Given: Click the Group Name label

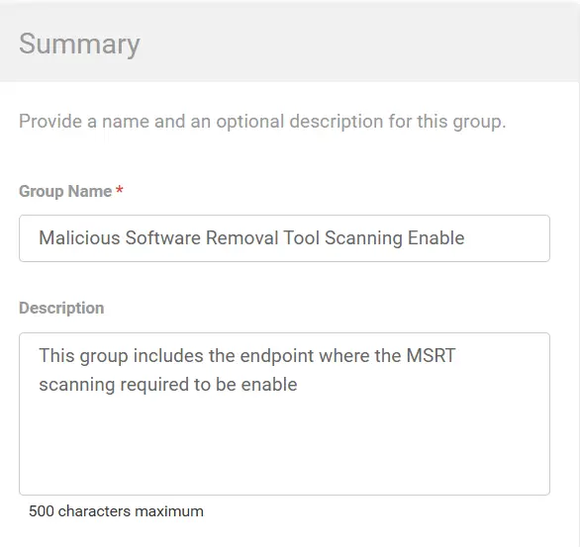Looking at the screenshot, I should (65, 191).
